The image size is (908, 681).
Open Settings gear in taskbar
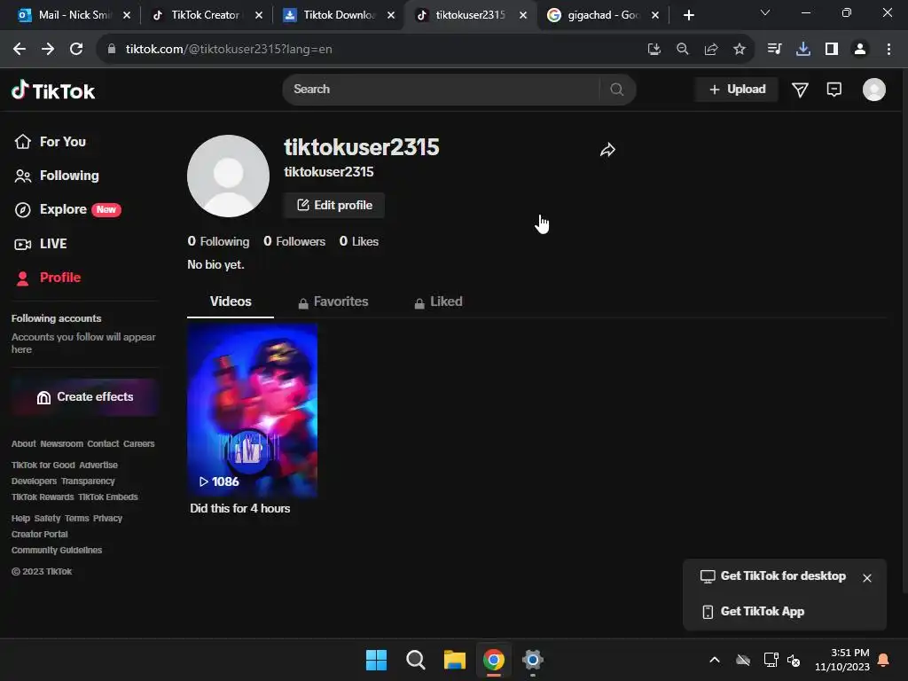[532, 660]
